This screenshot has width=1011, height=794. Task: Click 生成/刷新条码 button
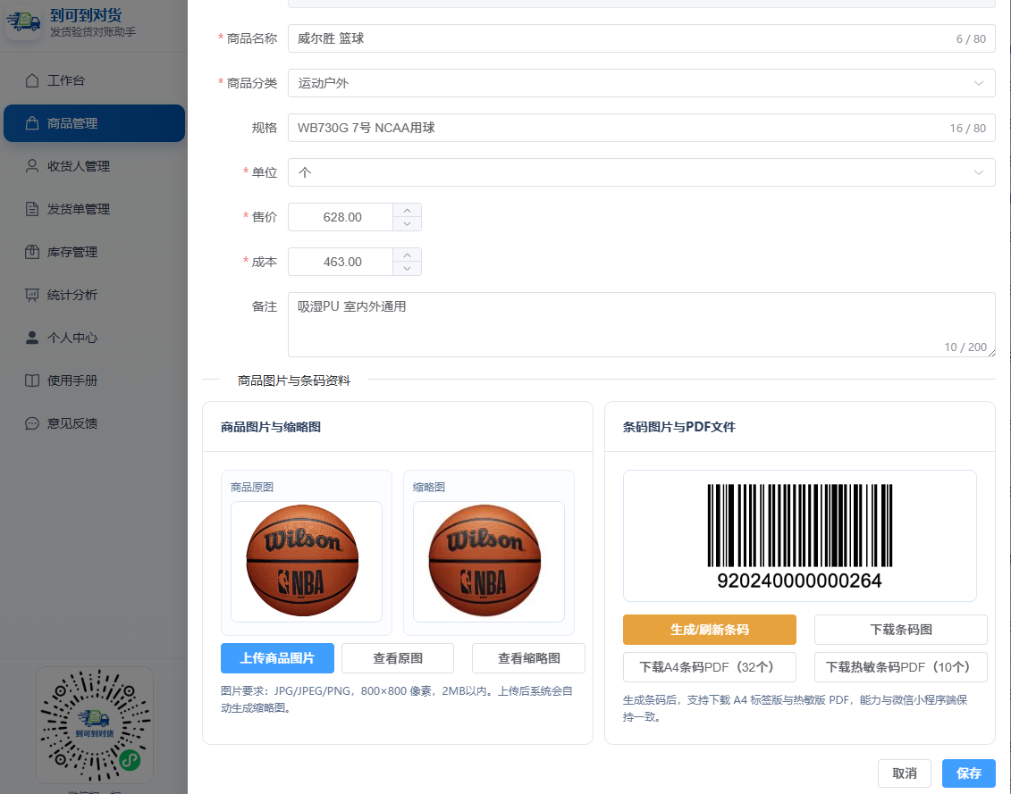coord(709,630)
